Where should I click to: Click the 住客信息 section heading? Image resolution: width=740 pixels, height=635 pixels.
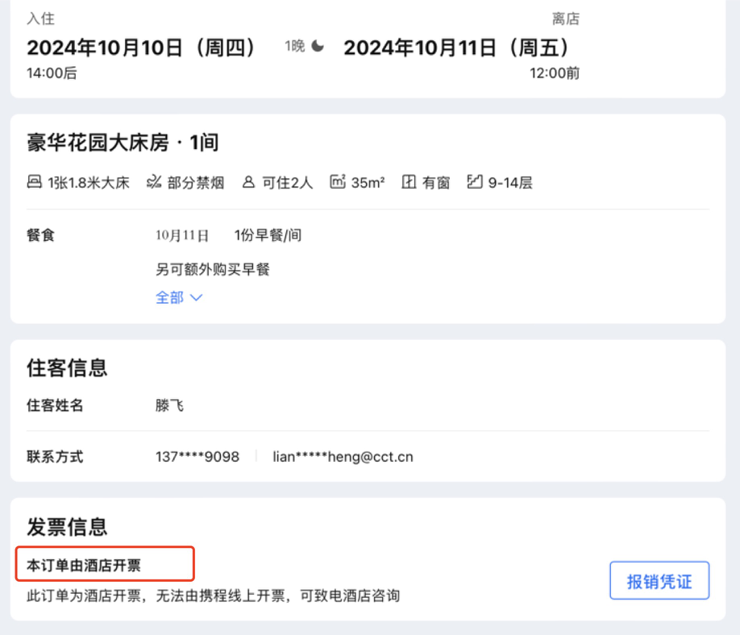67,368
